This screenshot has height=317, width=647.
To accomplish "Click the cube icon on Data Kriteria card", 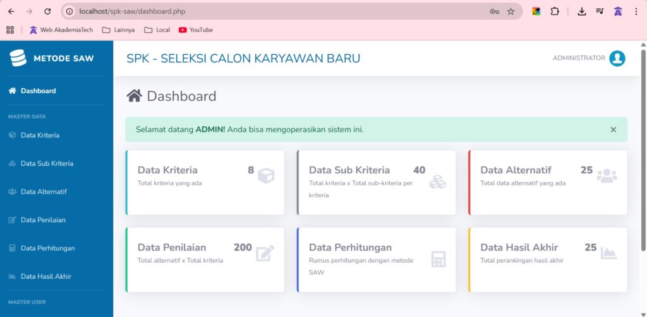I will (x=266, y=176).
